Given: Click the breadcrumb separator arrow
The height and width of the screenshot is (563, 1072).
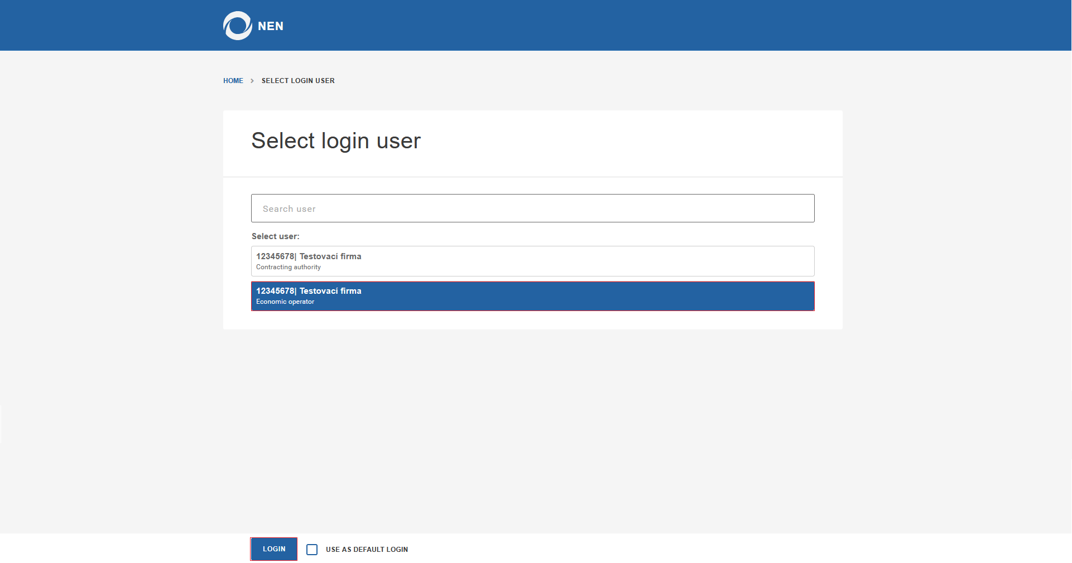Looking at the screenshot, I should pos(252,80).
